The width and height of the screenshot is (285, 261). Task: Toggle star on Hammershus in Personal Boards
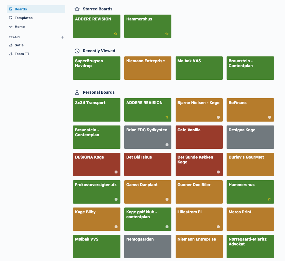(269, 199)
